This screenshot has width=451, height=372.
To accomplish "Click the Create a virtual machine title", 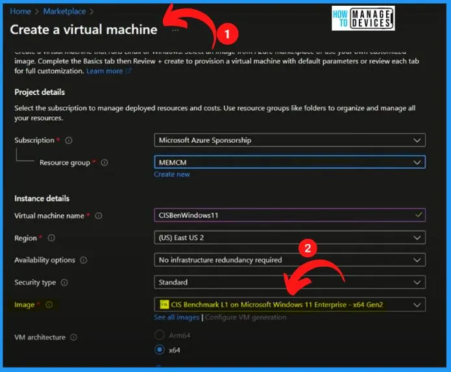I will [84, 30].
